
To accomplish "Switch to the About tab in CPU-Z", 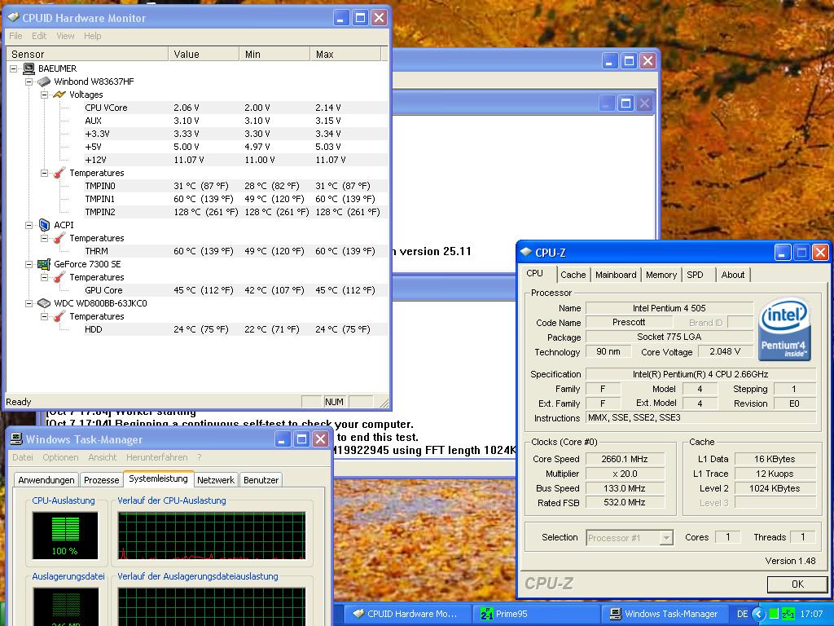I will point(732,275).
